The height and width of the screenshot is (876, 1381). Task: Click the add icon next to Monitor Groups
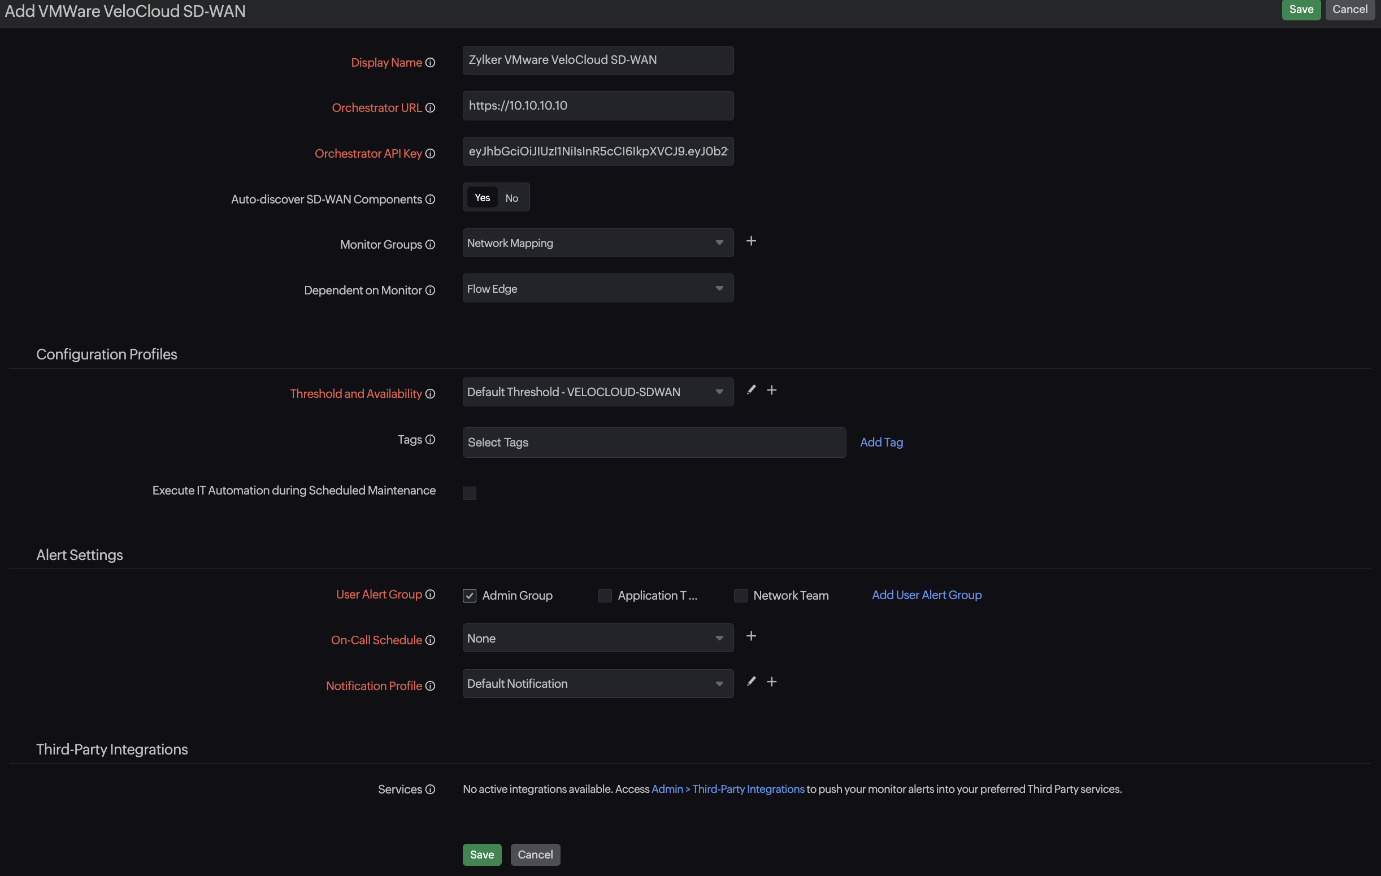[x=751, y=242]
